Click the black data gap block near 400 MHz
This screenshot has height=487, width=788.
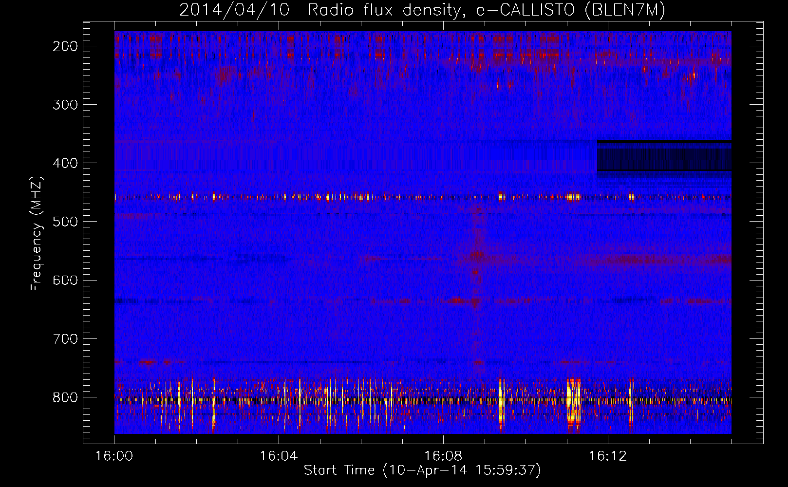tap(664, 156)
